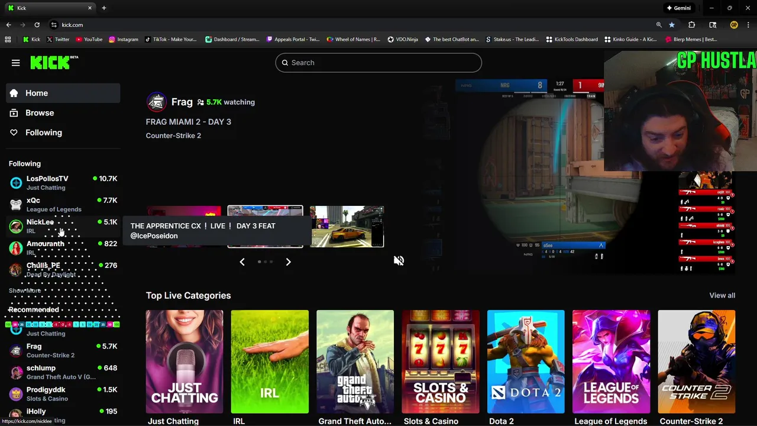Open Frag channel in Recommended list
Screen dimensions: 757x426
(x=63, y=350)
